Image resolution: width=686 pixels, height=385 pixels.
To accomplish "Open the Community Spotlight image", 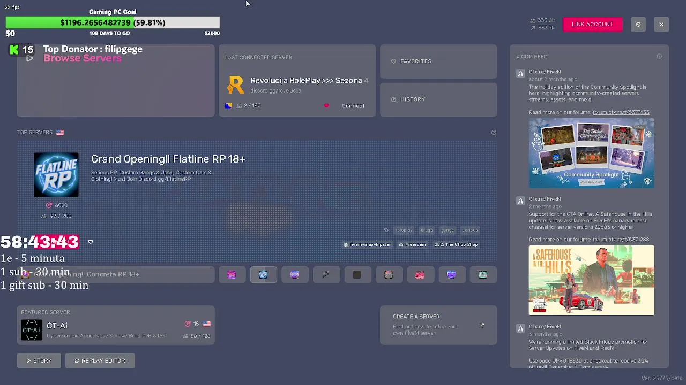I will 591,153.
